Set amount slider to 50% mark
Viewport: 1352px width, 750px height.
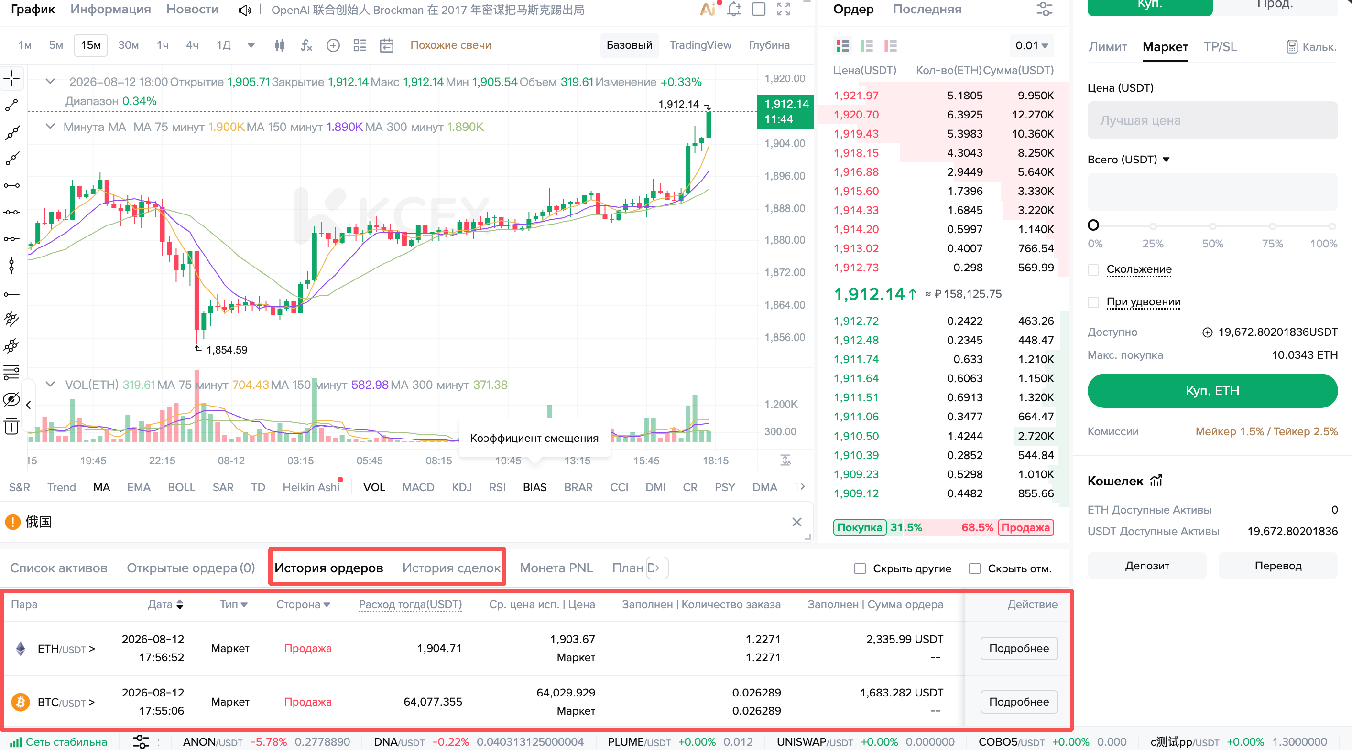1212,226
